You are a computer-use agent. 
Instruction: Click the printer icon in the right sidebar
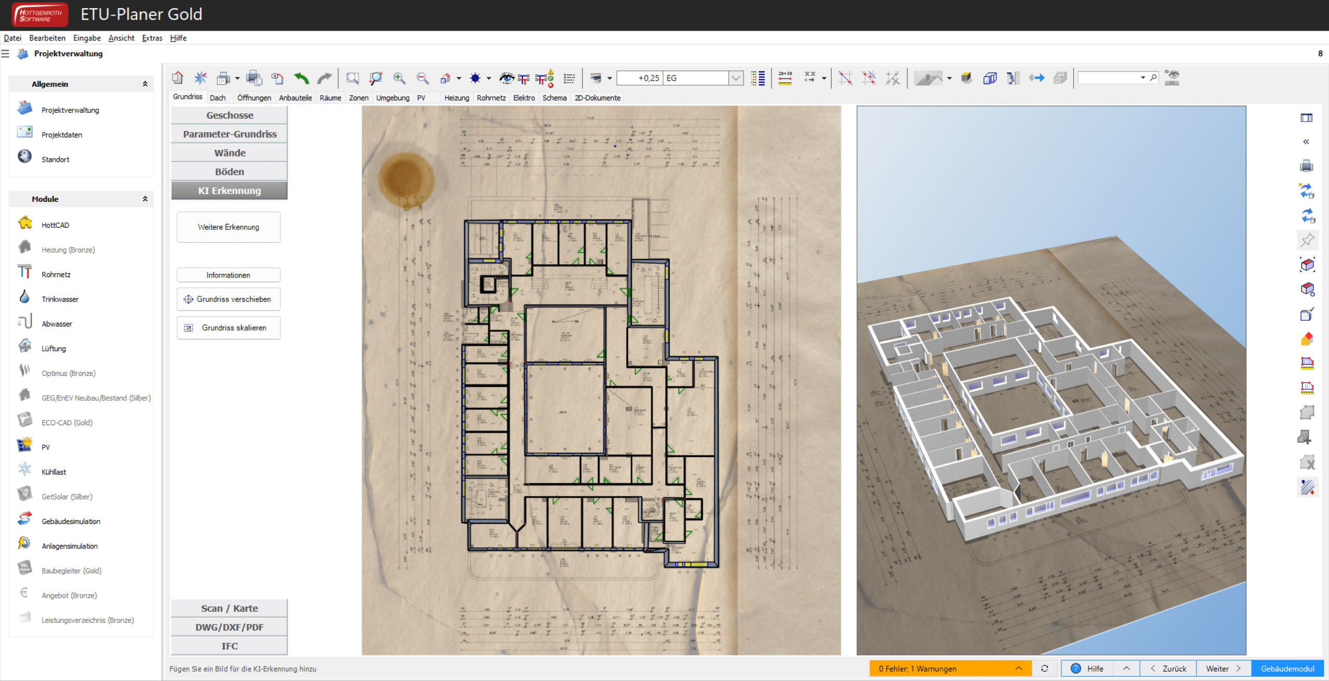click(x=1307, y=166)
